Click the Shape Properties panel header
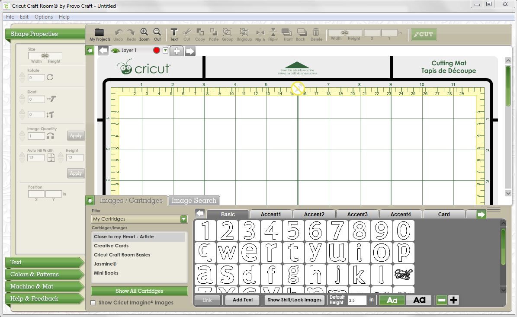This screenshot has height=317, width=517. [x=45, y=34]
